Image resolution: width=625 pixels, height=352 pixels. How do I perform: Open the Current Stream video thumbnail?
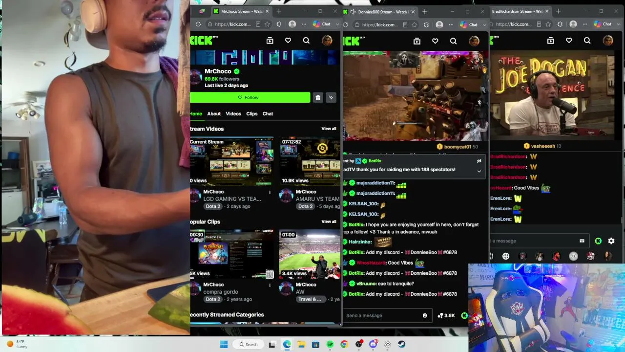pyautogui.click(x=232, y=161)
